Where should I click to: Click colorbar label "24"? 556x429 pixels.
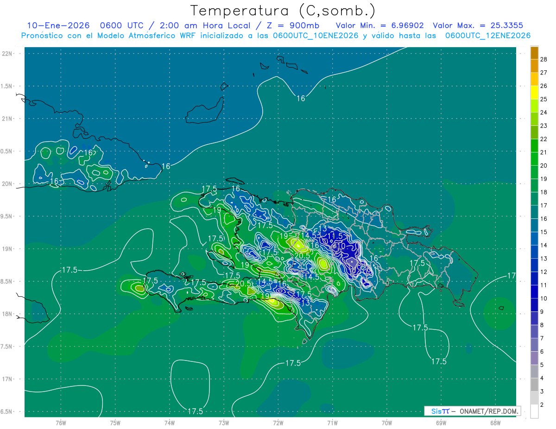544,112
